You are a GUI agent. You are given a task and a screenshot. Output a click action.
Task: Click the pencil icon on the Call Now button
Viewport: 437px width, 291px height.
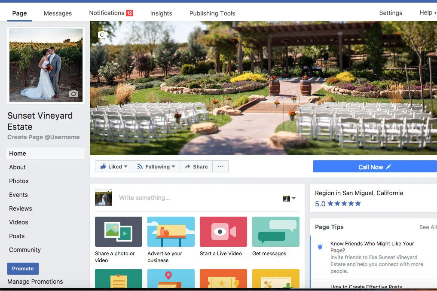(388, 167)
